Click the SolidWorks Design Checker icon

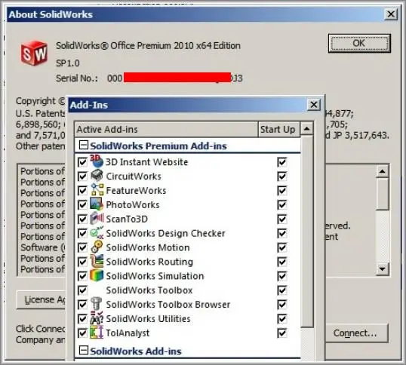click(x=97, y=232)
